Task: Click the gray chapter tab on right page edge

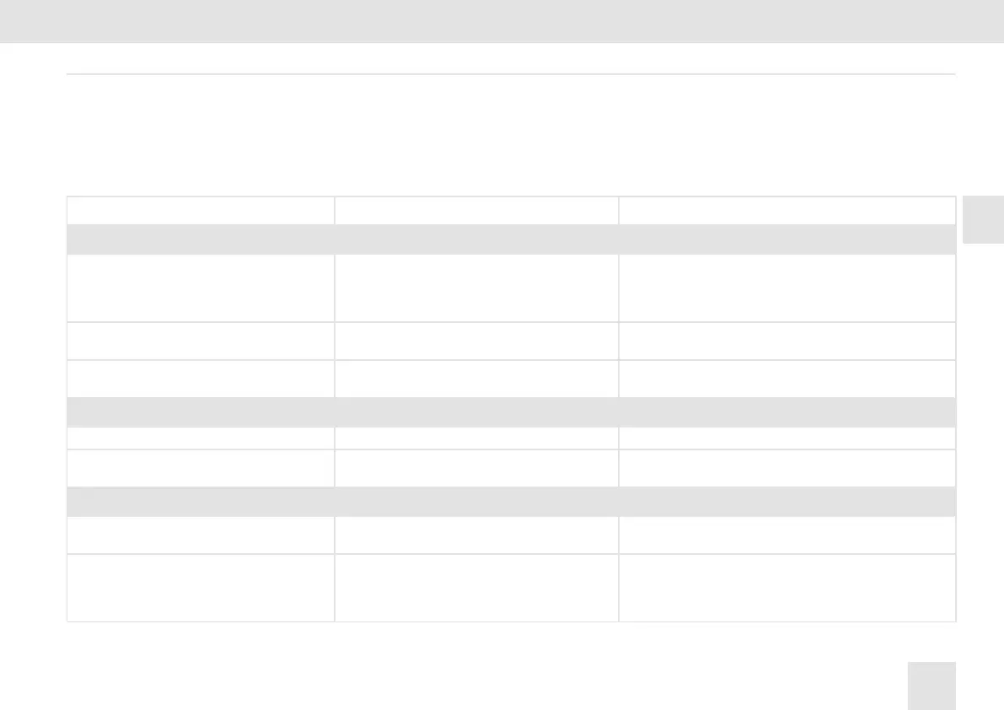Action: tap(981, 219)
